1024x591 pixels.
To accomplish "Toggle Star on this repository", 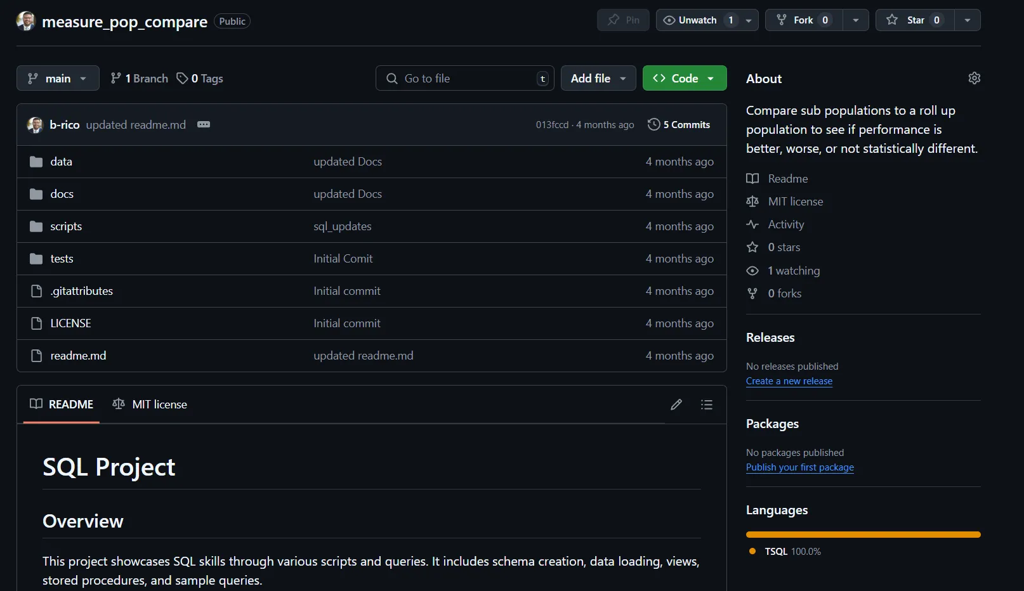I will click(x=914, y=20).
